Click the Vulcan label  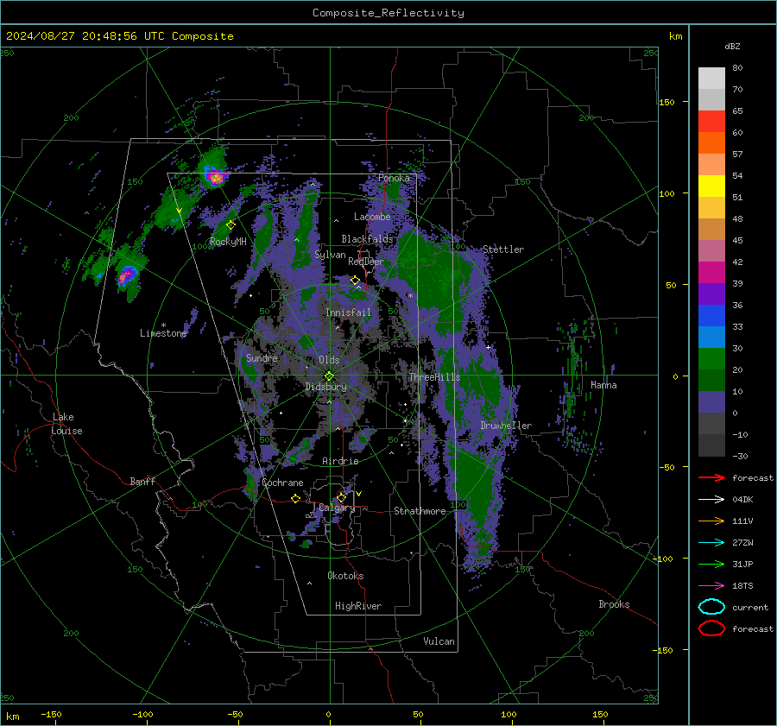(439, 641)
